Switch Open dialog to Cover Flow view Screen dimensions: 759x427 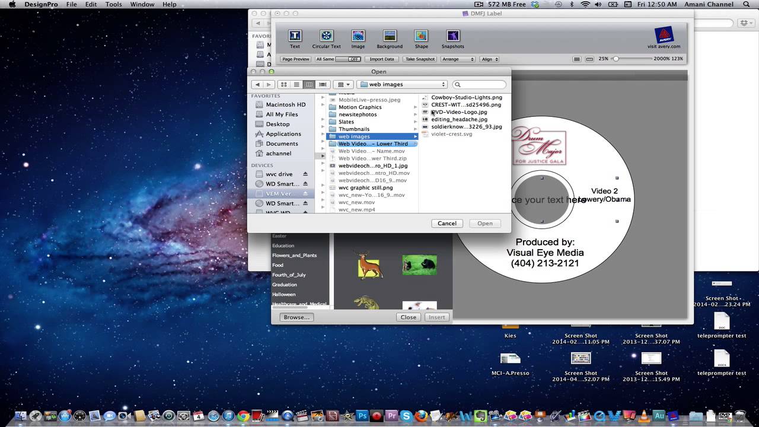[323, 85]
